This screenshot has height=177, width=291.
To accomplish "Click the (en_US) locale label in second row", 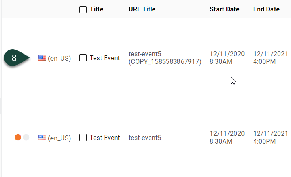I will [59, 138].
